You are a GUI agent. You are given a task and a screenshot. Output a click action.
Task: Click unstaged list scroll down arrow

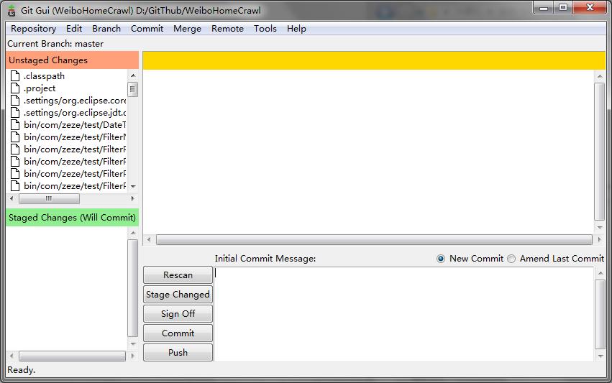133,186
